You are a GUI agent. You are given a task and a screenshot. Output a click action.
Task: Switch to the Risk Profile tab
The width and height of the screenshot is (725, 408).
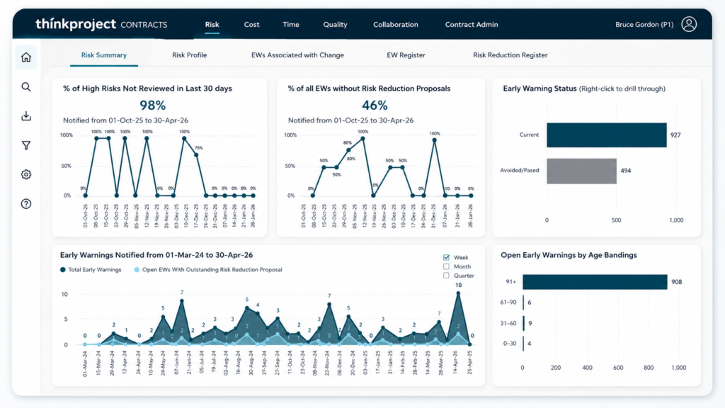[190, 55]
